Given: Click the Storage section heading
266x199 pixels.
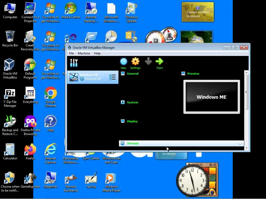Looking at the screenshot, I should [x=133, y=143].
